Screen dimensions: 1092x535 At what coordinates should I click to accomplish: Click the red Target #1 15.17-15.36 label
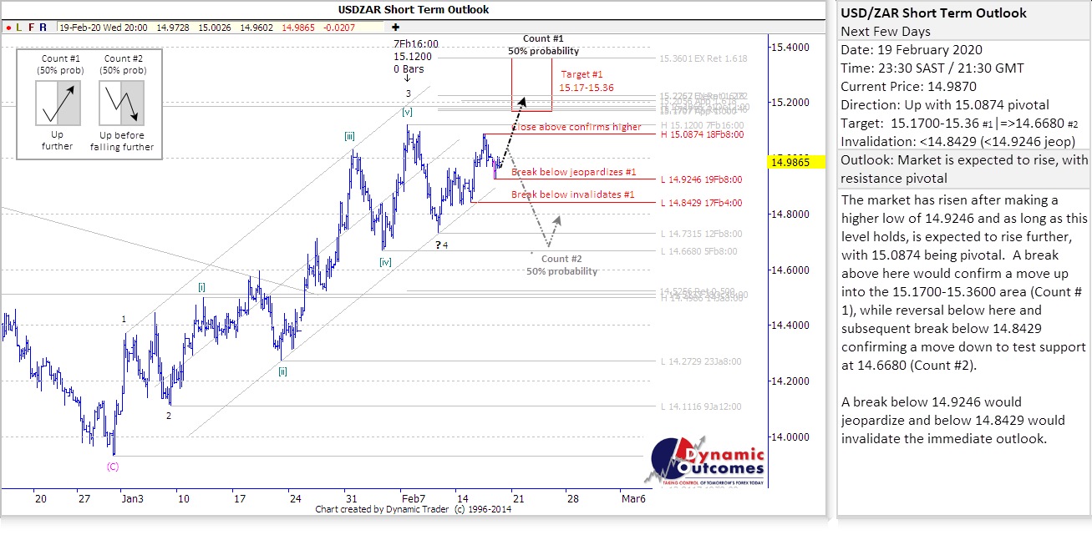(x=586, y=81)
